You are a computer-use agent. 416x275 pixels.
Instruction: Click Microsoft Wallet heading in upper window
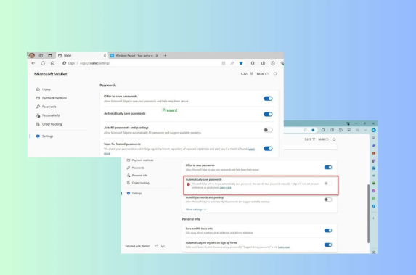(x=50, y=74)
